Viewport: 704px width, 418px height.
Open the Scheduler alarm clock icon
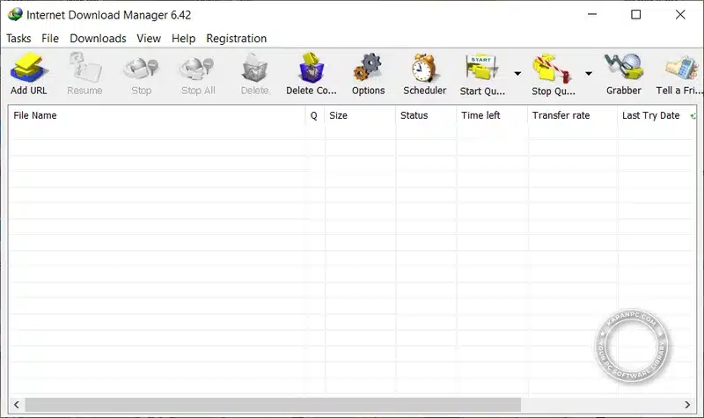tap(424, 68)
